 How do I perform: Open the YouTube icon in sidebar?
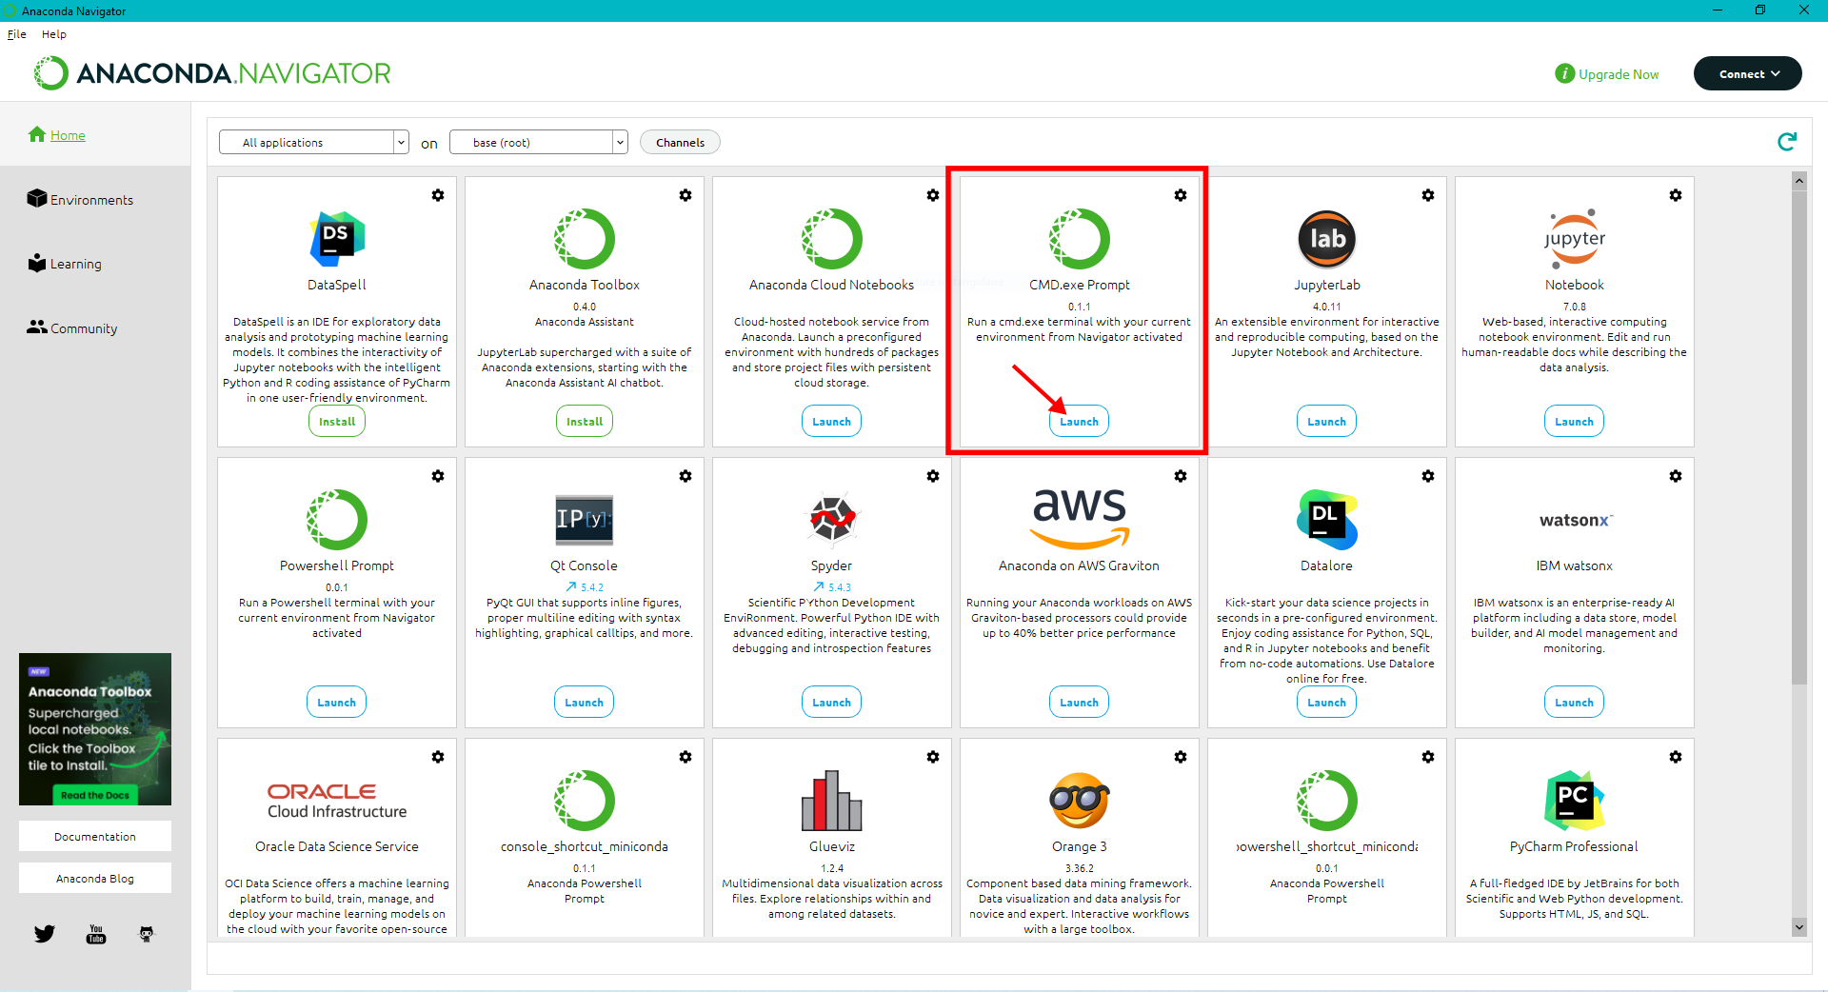coord(96,934)
